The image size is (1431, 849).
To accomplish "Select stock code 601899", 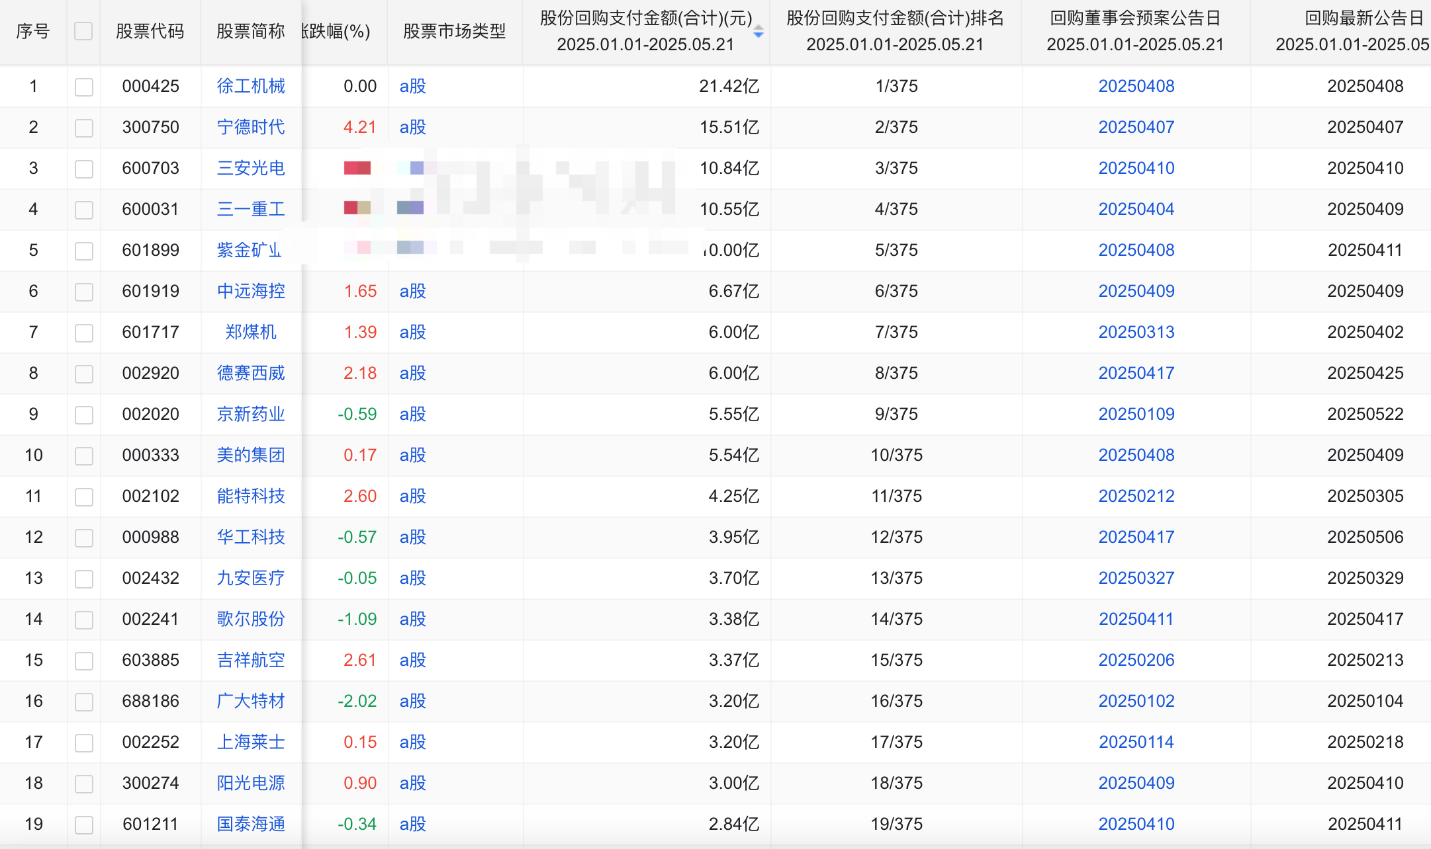I will coord(151,250).
